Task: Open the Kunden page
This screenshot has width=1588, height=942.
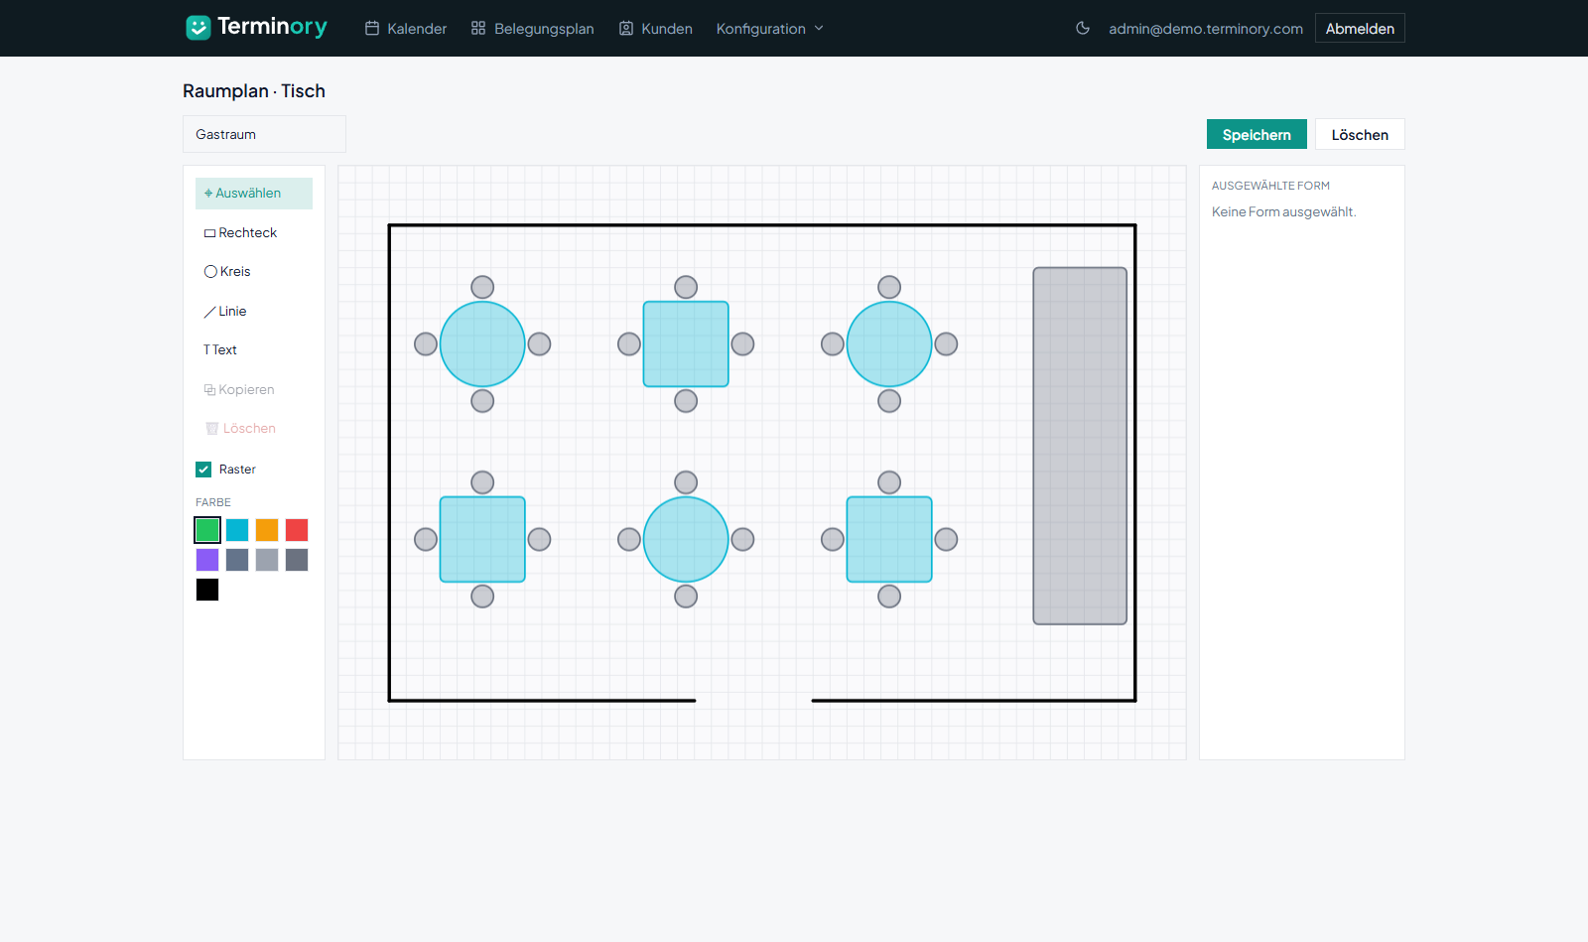Action: [655, 29]
